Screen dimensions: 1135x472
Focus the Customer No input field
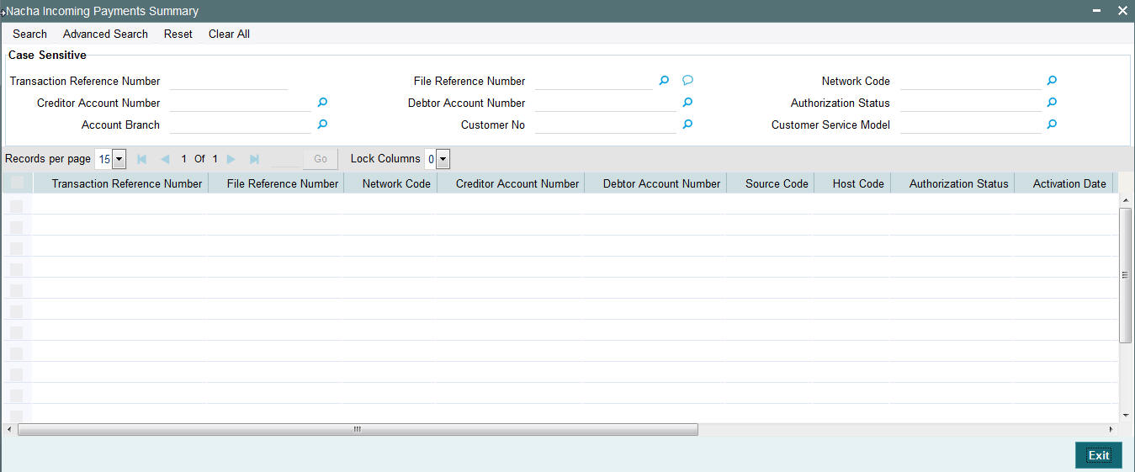(606, 125)
